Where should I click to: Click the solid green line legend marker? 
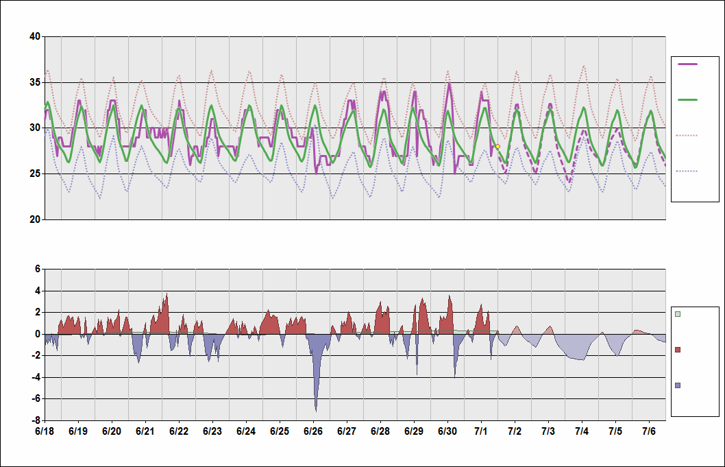tap(687, 99)
